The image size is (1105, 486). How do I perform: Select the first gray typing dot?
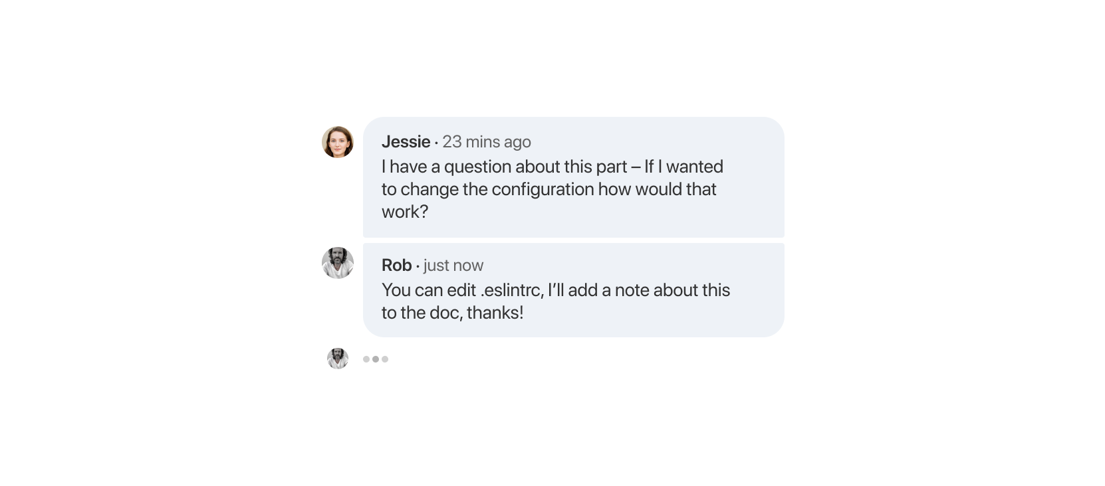pos(366,359)
